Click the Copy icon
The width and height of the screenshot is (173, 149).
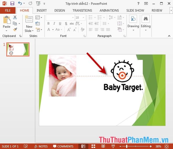[x=15, y=23]
